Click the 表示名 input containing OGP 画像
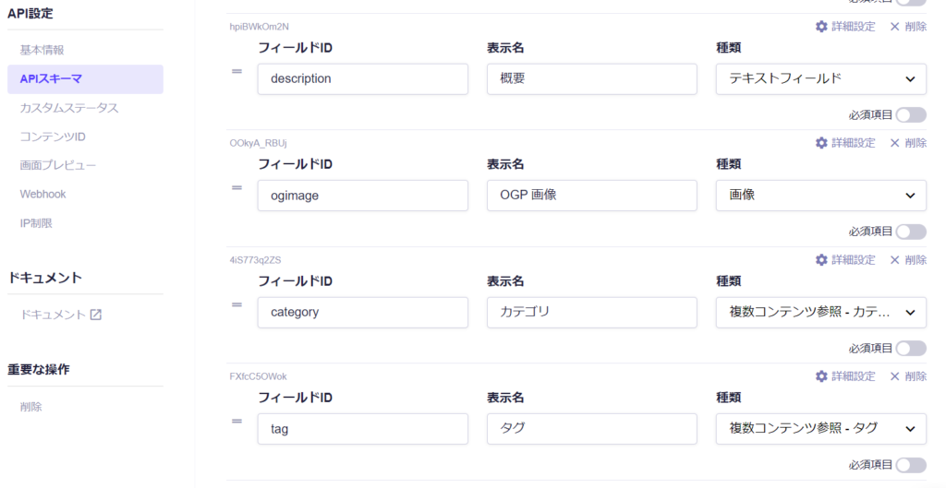Viewport: 946px width, 488px height. click(591, 196)
